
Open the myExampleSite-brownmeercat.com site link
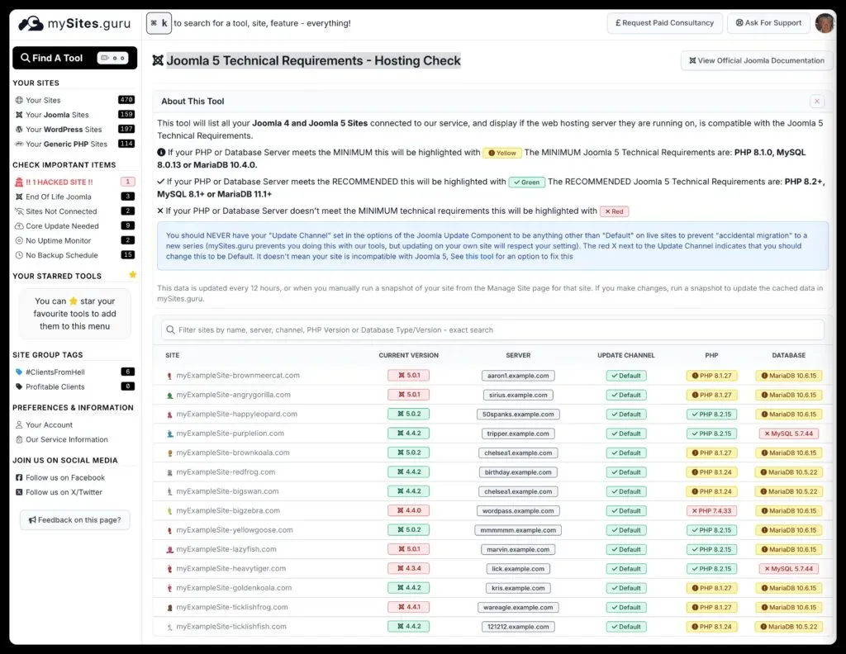(x=237, y=376)
